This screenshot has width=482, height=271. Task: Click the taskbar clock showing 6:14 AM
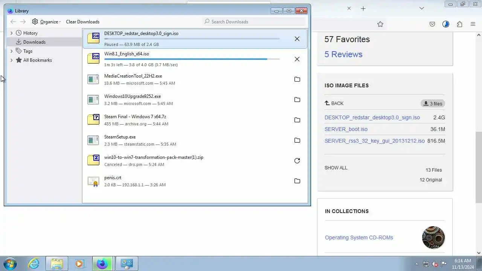pos(463,264)
